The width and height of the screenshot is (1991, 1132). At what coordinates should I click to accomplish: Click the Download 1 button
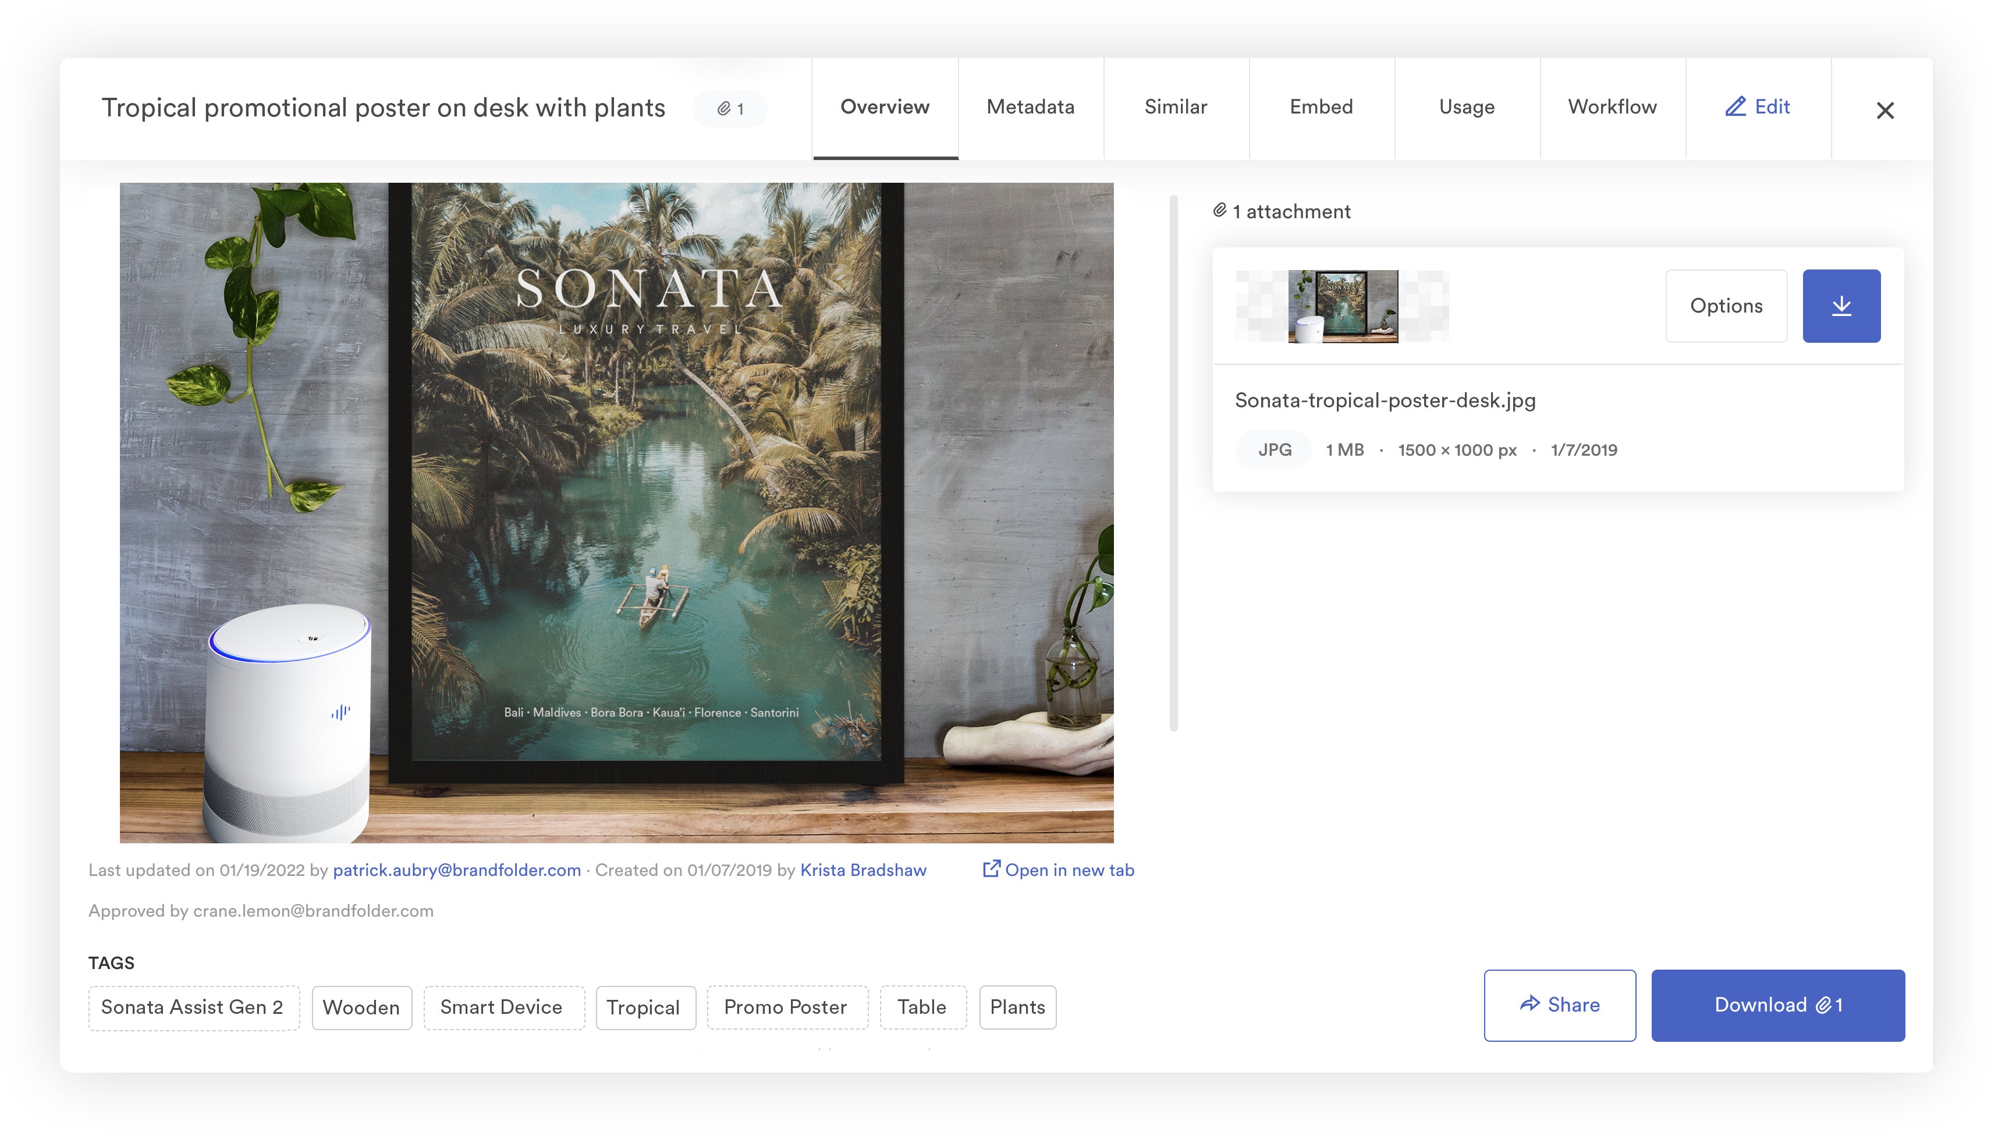click(x=1778, y=1005)
